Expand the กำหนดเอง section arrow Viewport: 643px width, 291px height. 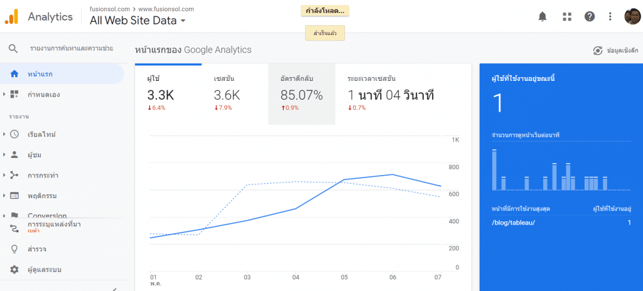(4, 94)
